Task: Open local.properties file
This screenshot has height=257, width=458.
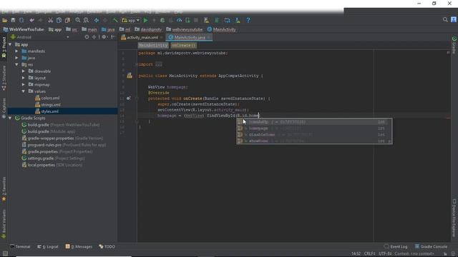Action: coord(52,165)
